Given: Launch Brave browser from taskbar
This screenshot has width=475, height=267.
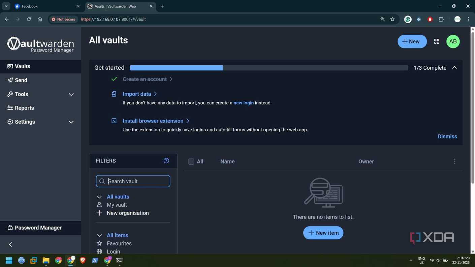Looking at the screenshot, I should coord(83,260).
